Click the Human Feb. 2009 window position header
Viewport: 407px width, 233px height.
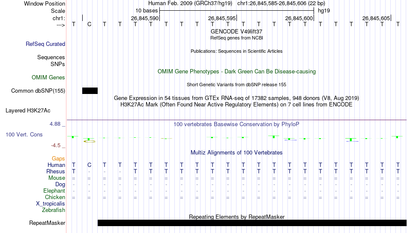point(236,3)
